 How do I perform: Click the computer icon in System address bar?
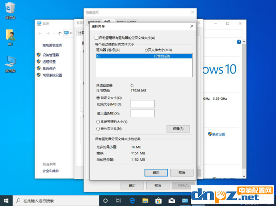(x=66, y=33)
